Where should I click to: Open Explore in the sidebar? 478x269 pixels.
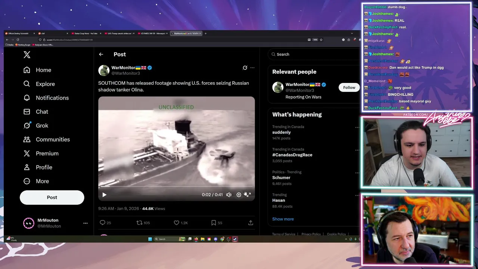point(39,84)
